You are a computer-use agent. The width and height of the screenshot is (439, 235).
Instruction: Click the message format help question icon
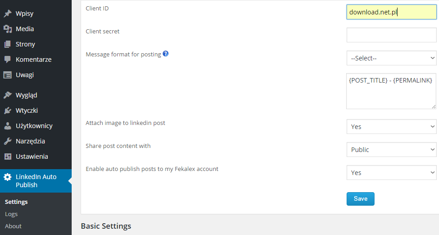coord(166,54)
